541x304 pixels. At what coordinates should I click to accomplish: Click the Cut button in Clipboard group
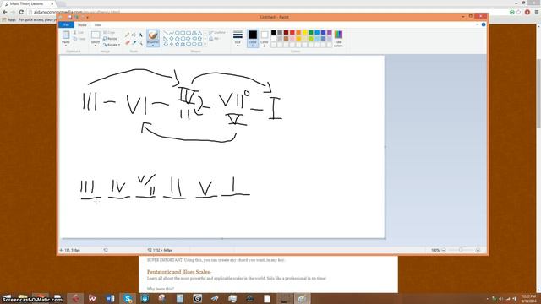[x=79, y=33]
